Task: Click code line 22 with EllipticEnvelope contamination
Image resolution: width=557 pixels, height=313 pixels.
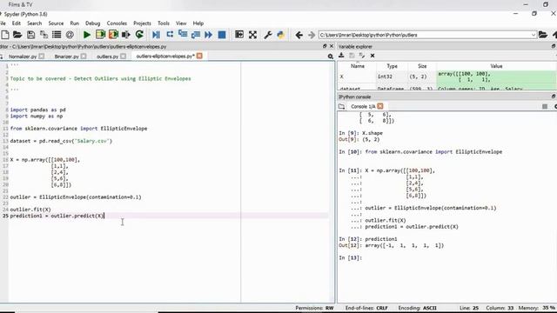Action: pos(76,197)
